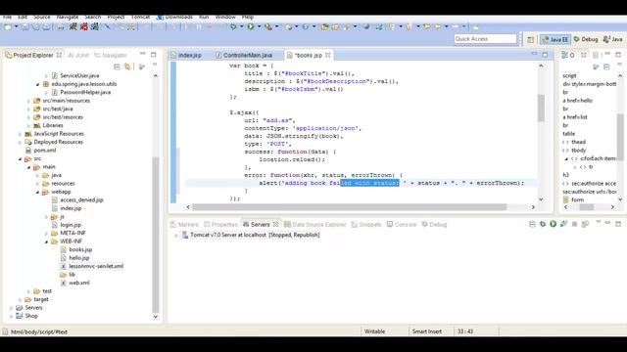Collapse the WEB-INF folder
This screenshot has width=627, height=352.
46,242
